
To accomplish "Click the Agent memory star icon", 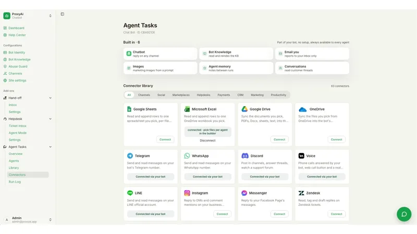I will [x=204, y=68].
